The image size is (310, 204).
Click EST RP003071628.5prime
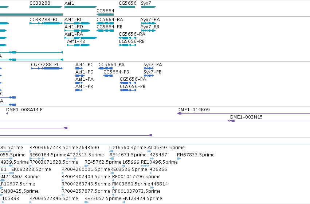click(x=54, y=162)
